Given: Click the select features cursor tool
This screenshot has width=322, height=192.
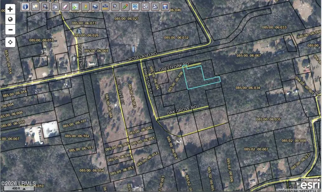Looking at the screenshot, I should coord(35,6).
